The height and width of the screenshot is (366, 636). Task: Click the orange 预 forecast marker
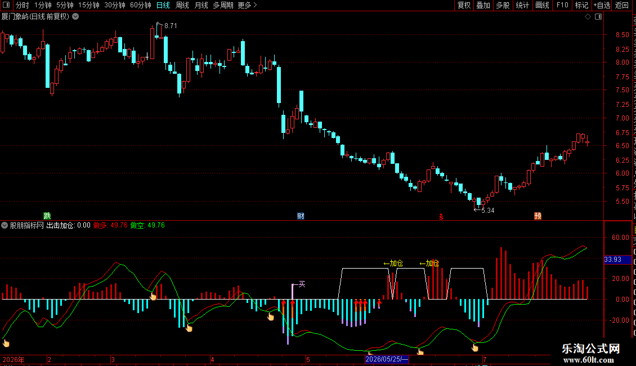point(538,216)
